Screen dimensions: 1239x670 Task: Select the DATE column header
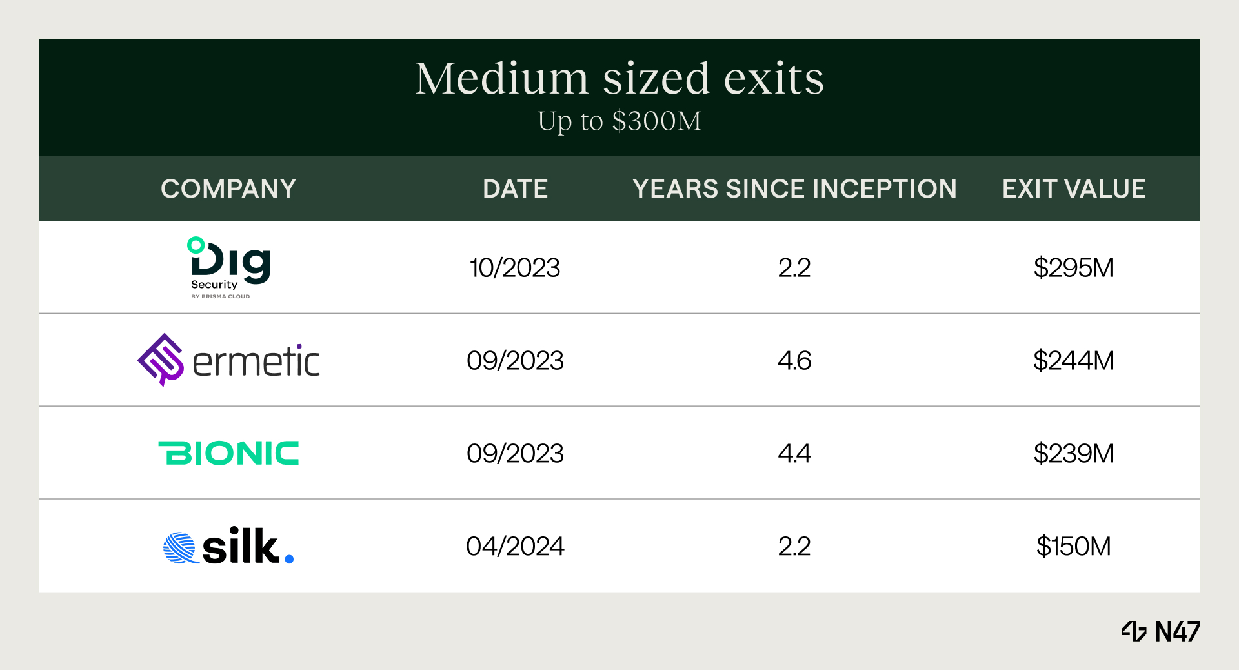[x=515, y=189]
